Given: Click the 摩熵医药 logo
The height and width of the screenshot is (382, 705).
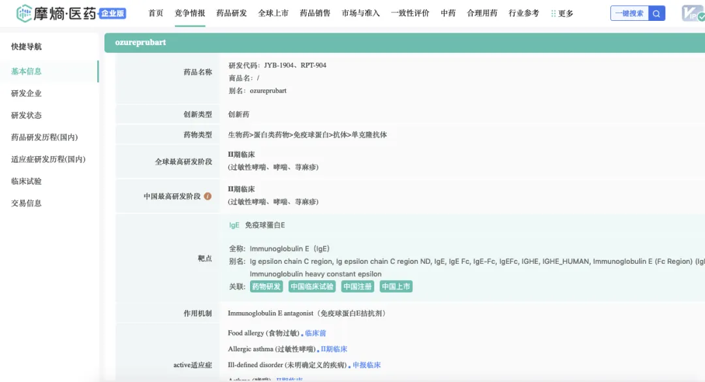Looking at the screenshot, I should click(57, 13).
